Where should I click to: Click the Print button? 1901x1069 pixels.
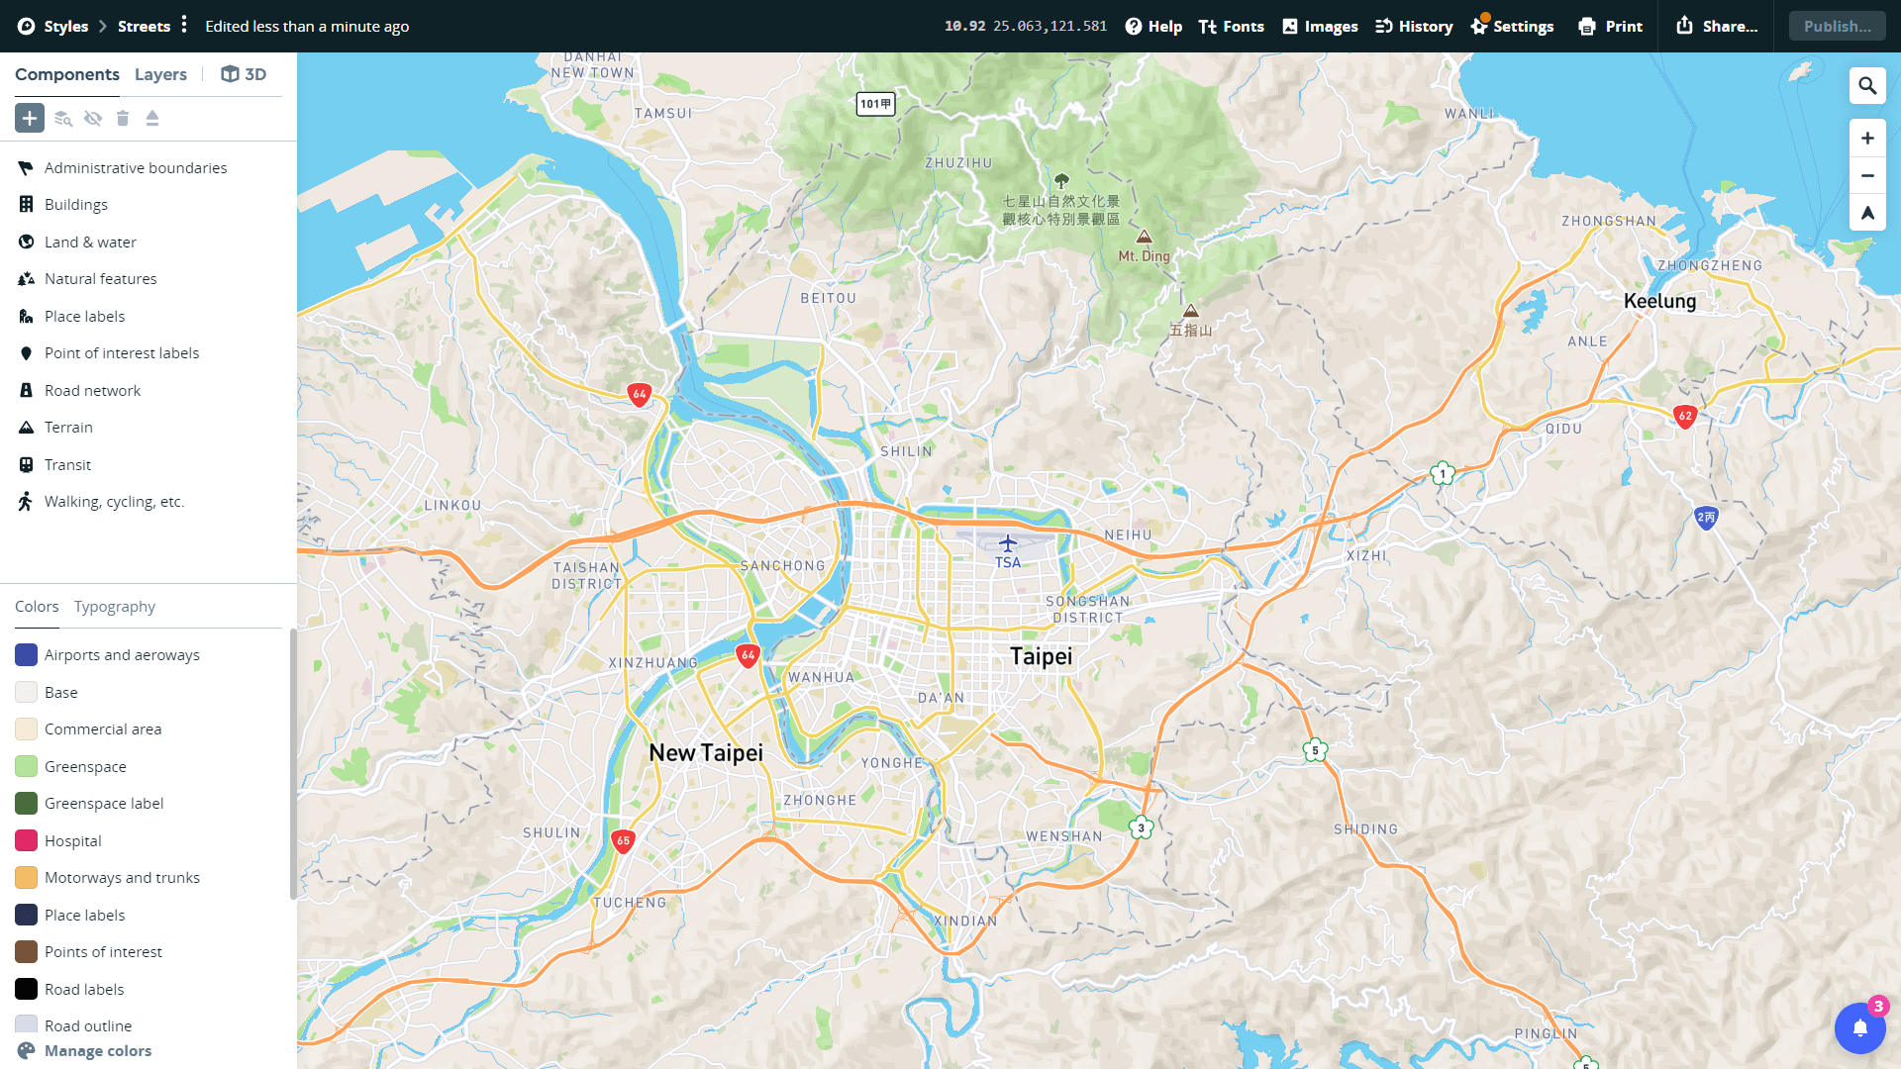pyautogui.click(x=1610, y=27)
